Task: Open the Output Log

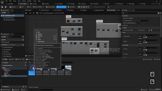Action: point(16,90)
